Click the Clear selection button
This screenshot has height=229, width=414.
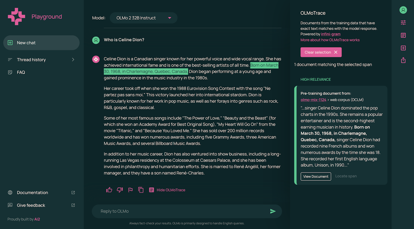(x=321, y=52)
